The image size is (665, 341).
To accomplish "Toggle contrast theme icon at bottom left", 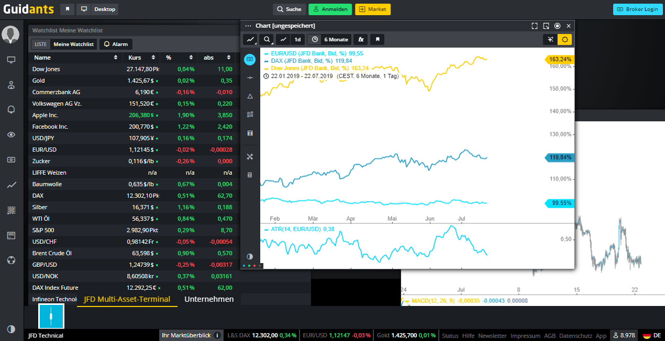I will tap(11, 329).
